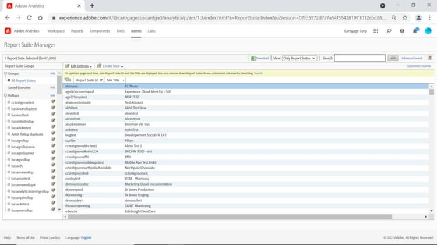Open Reports menu

[x=77, y=31]
